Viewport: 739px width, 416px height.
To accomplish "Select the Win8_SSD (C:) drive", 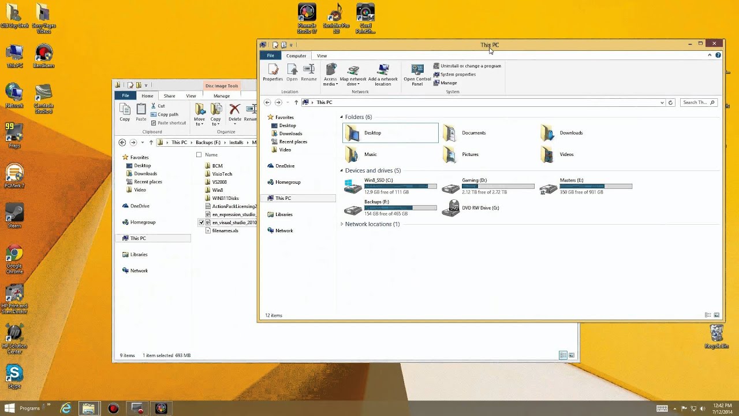I will coord(390,186).
